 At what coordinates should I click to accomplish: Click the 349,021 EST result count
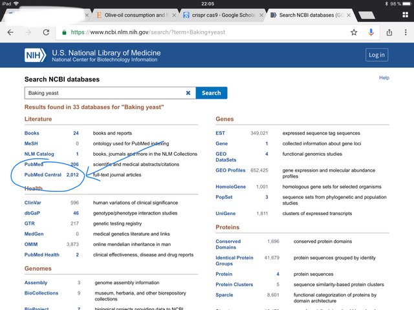click(259, 133)
